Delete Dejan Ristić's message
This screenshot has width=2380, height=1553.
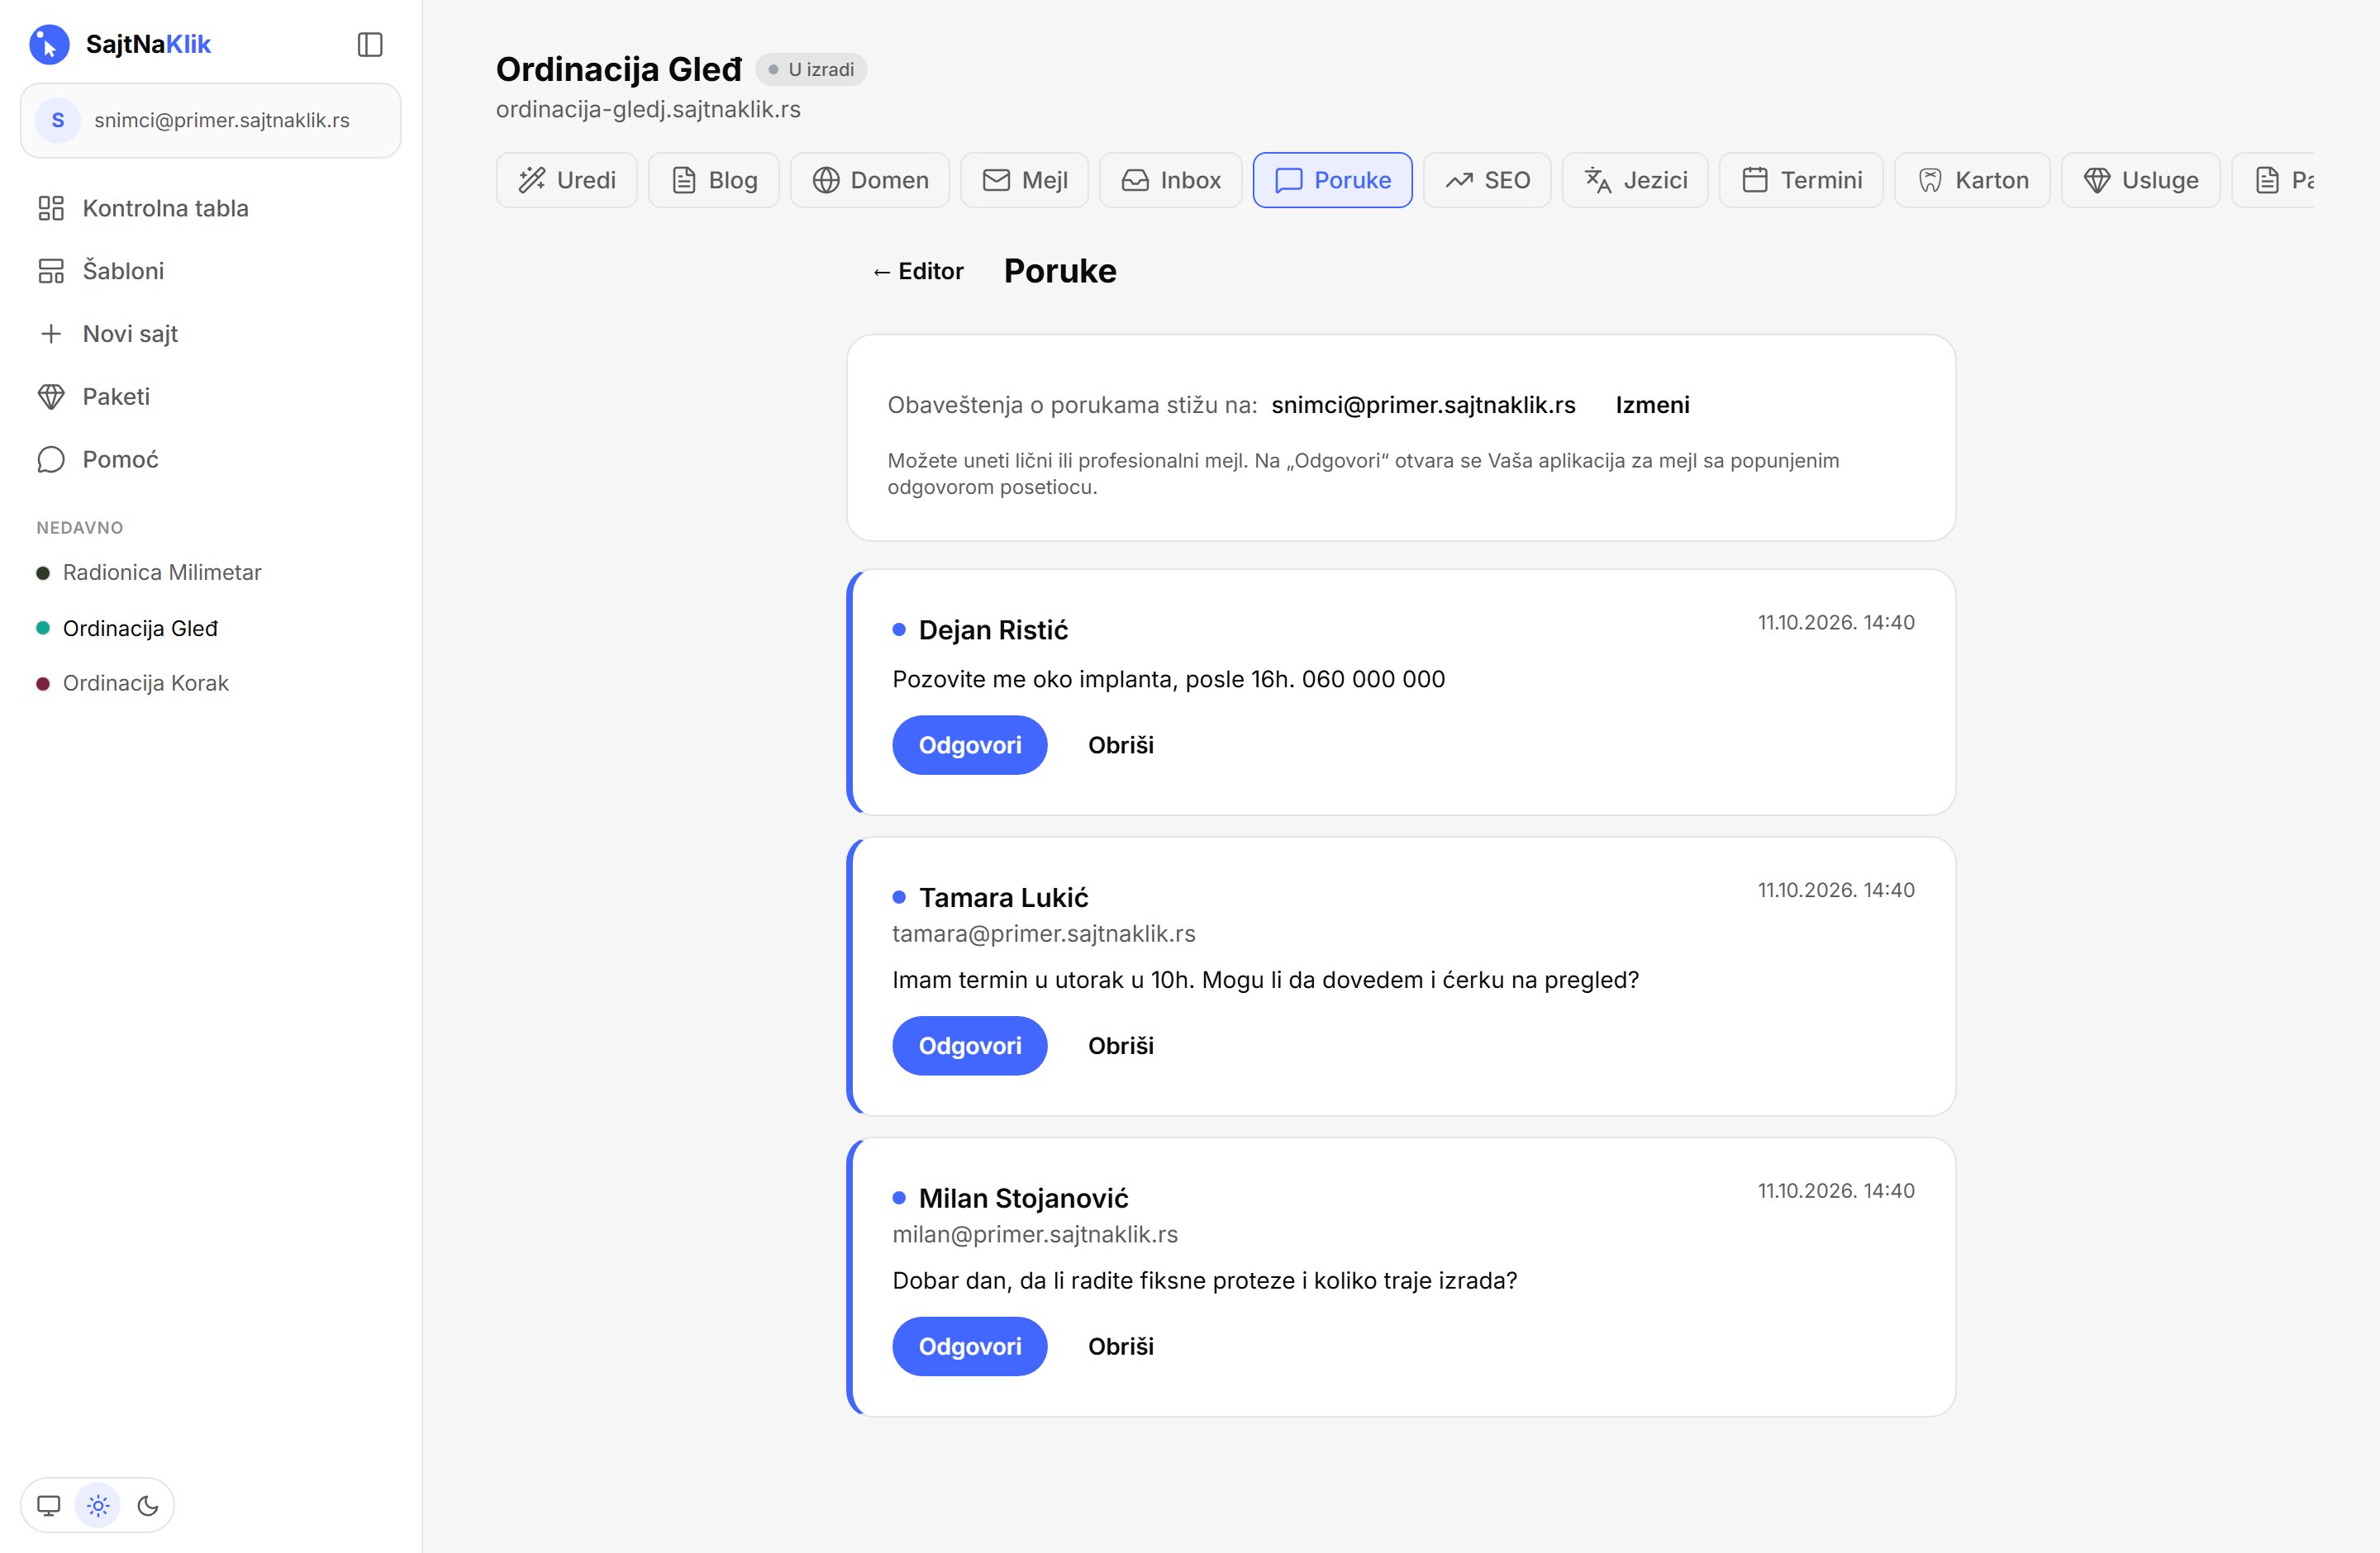pos(1121,745)
